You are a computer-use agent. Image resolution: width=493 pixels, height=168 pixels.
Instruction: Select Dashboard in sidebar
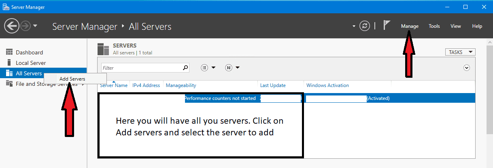point(29,52)
